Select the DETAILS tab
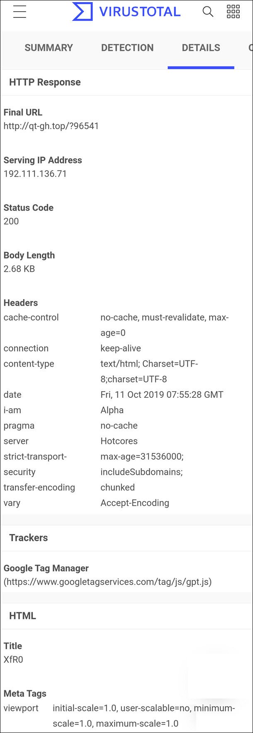Viewport: 253px width, 733px height. coord(201,48)
